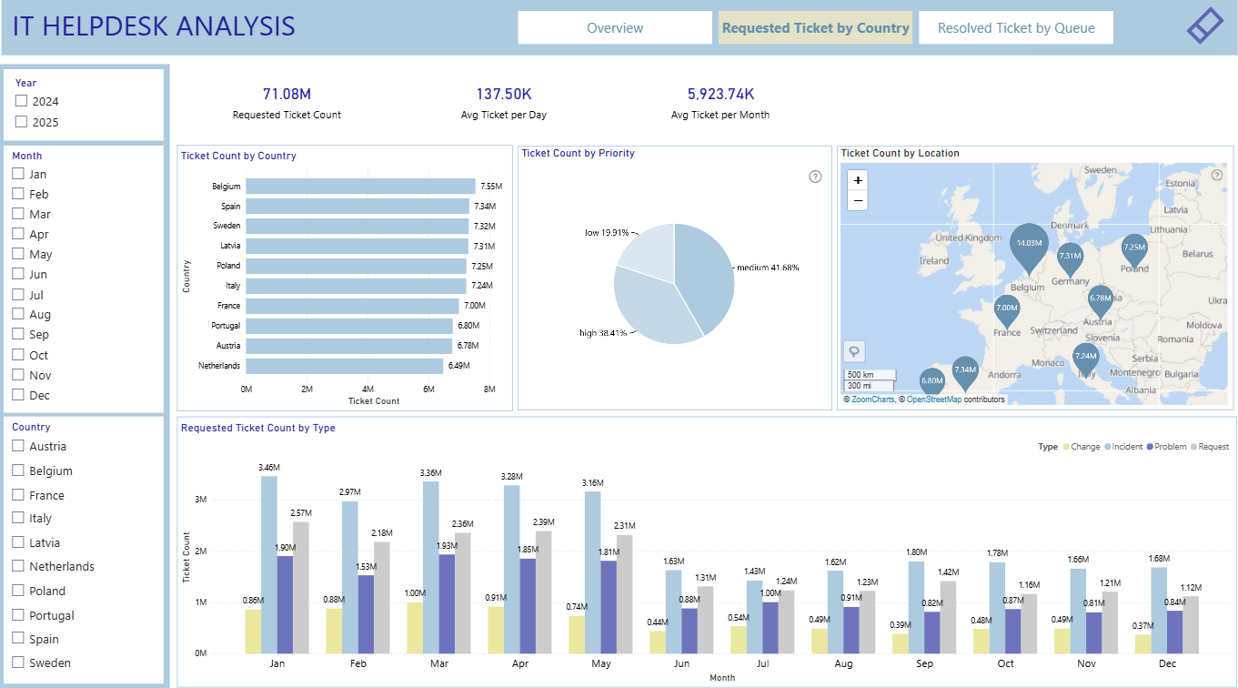Select the Belgium bar in country chart
Image resolution: width=1238 pixels, height=688 pixels.
tap(360, 187)
